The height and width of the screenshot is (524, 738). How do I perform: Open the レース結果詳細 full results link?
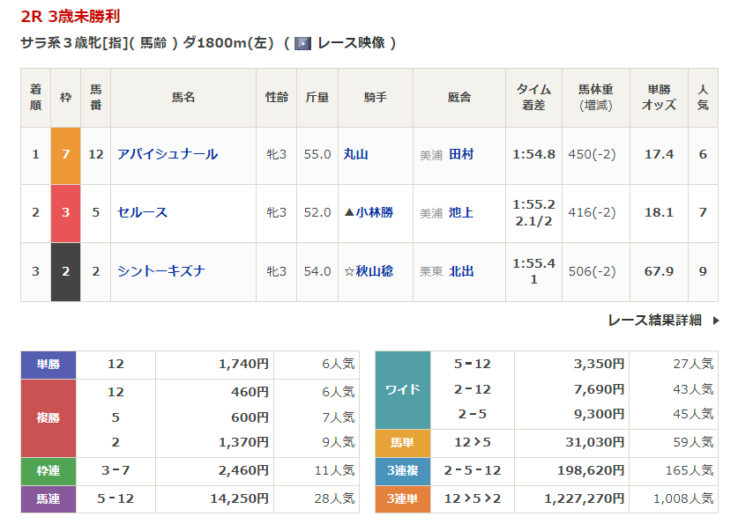click(x=654, y=321)
